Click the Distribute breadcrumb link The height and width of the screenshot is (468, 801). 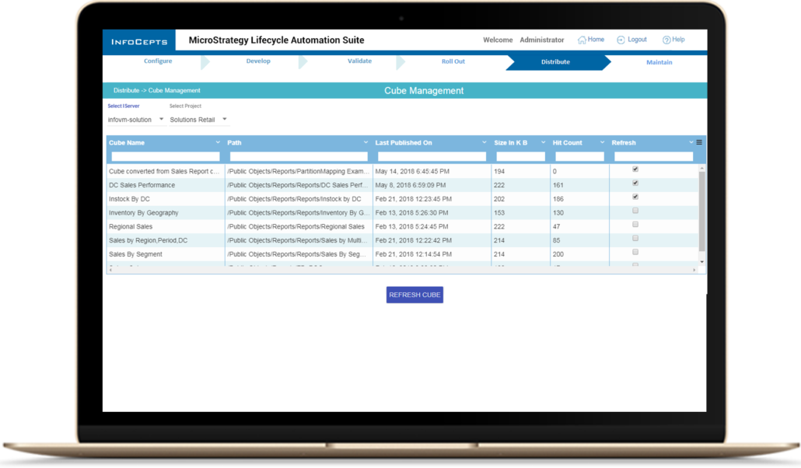(126, 91)
